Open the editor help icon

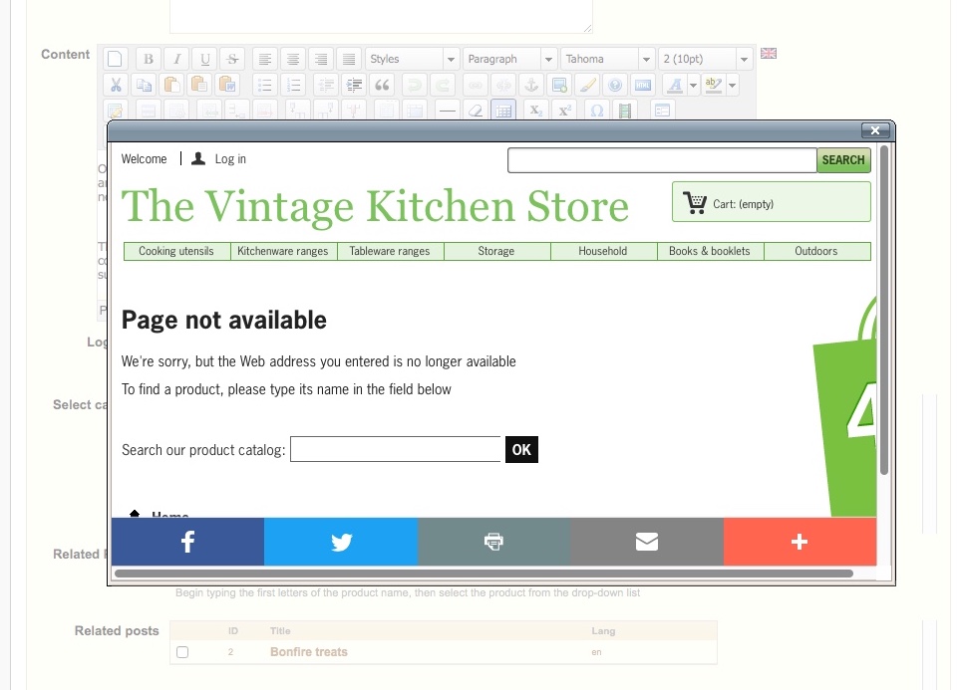click(x=615, y=85)
